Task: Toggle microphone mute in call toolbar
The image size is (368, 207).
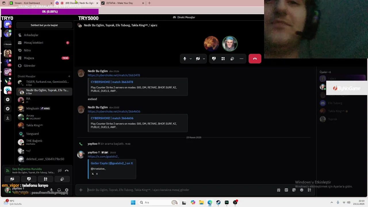Action: click(185, 59)
